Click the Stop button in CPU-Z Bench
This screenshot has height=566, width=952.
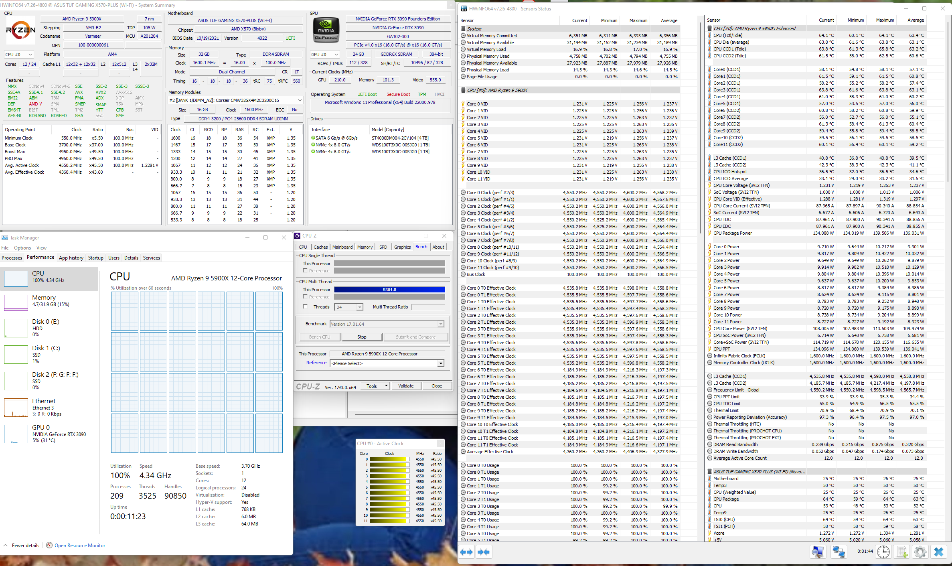(362, 337)
